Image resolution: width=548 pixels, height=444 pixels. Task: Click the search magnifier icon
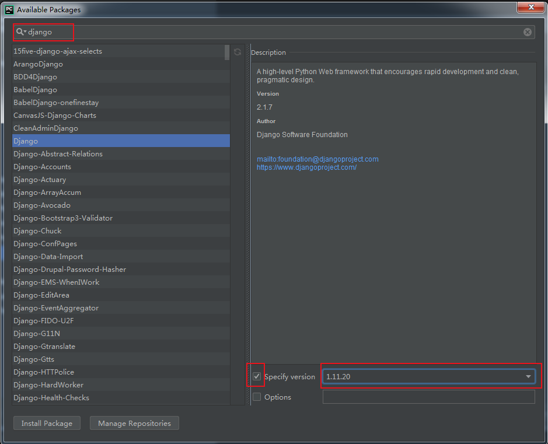pyautogui.click(x=20, y=32)
